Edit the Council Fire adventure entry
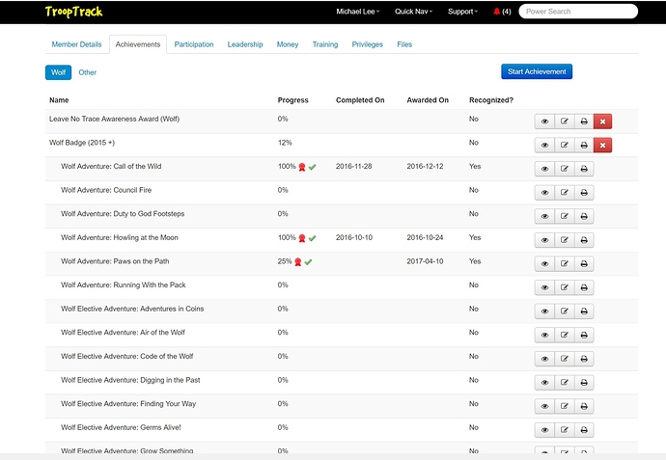 coord(565,192)
